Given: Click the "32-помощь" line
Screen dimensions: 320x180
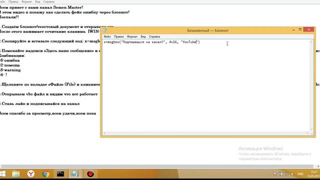Looking at the screenshot, I should pyautogui.click(x=10, y=65).
